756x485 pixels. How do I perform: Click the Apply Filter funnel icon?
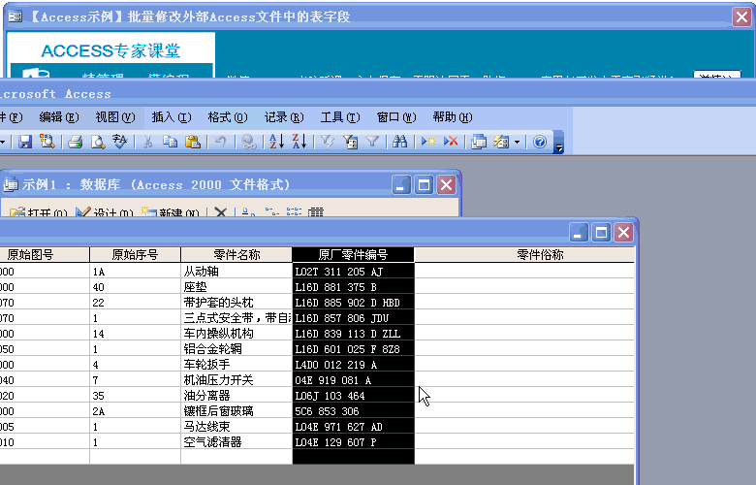pyautogui.click(x=372, y=142)
